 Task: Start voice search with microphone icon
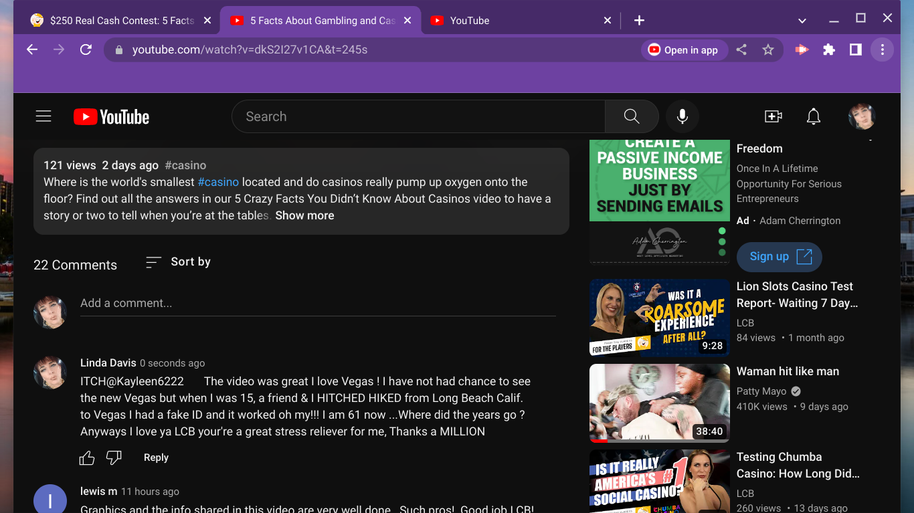(x=682, y=116)
